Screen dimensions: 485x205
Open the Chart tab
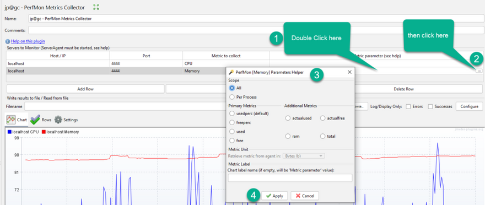17,120
